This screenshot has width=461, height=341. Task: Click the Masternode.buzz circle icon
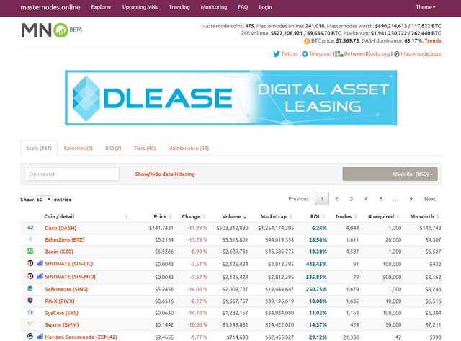pos(397,54)
